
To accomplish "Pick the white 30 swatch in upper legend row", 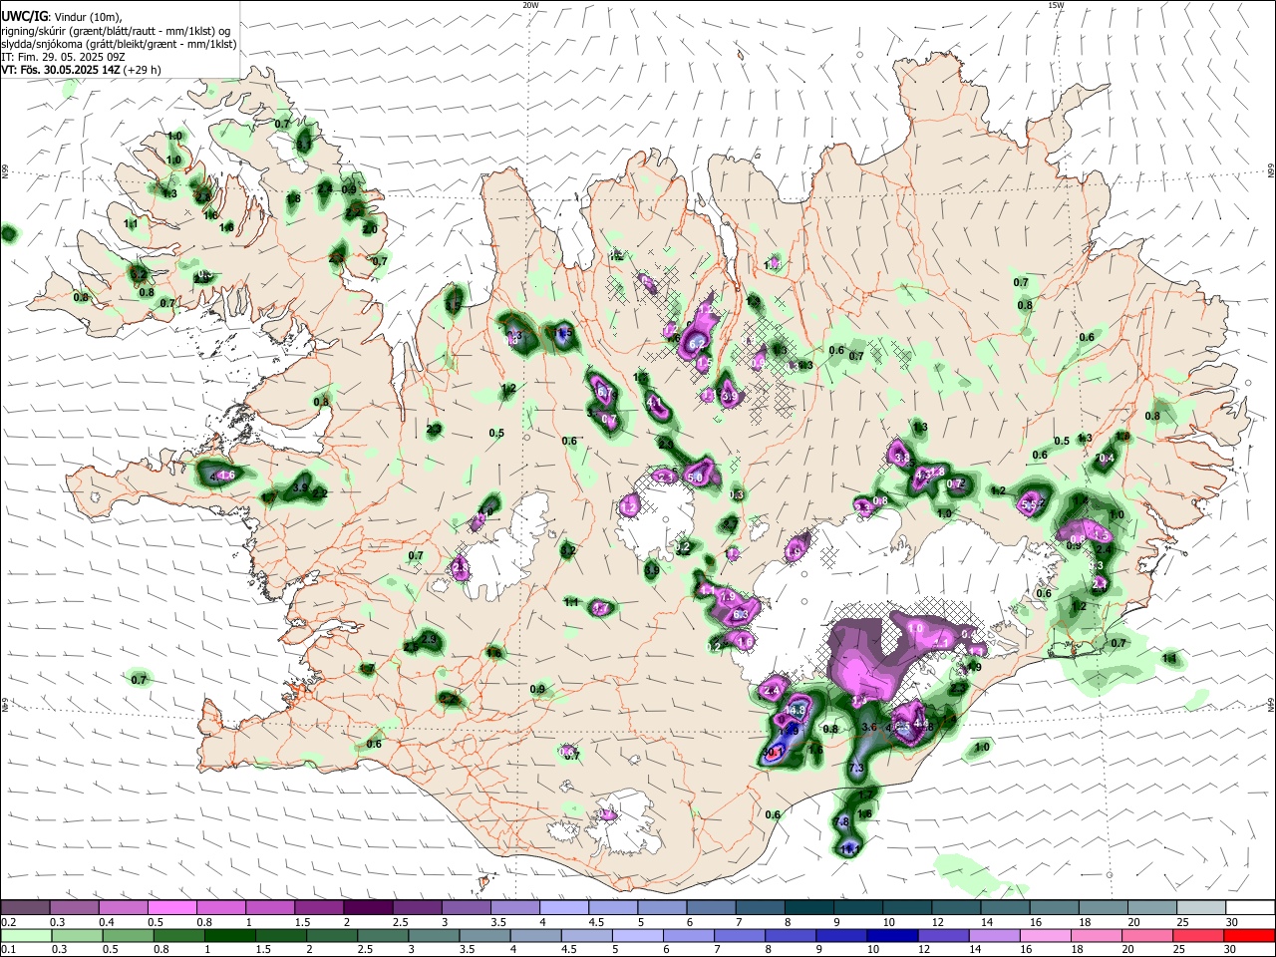I will pos(1251,908).
